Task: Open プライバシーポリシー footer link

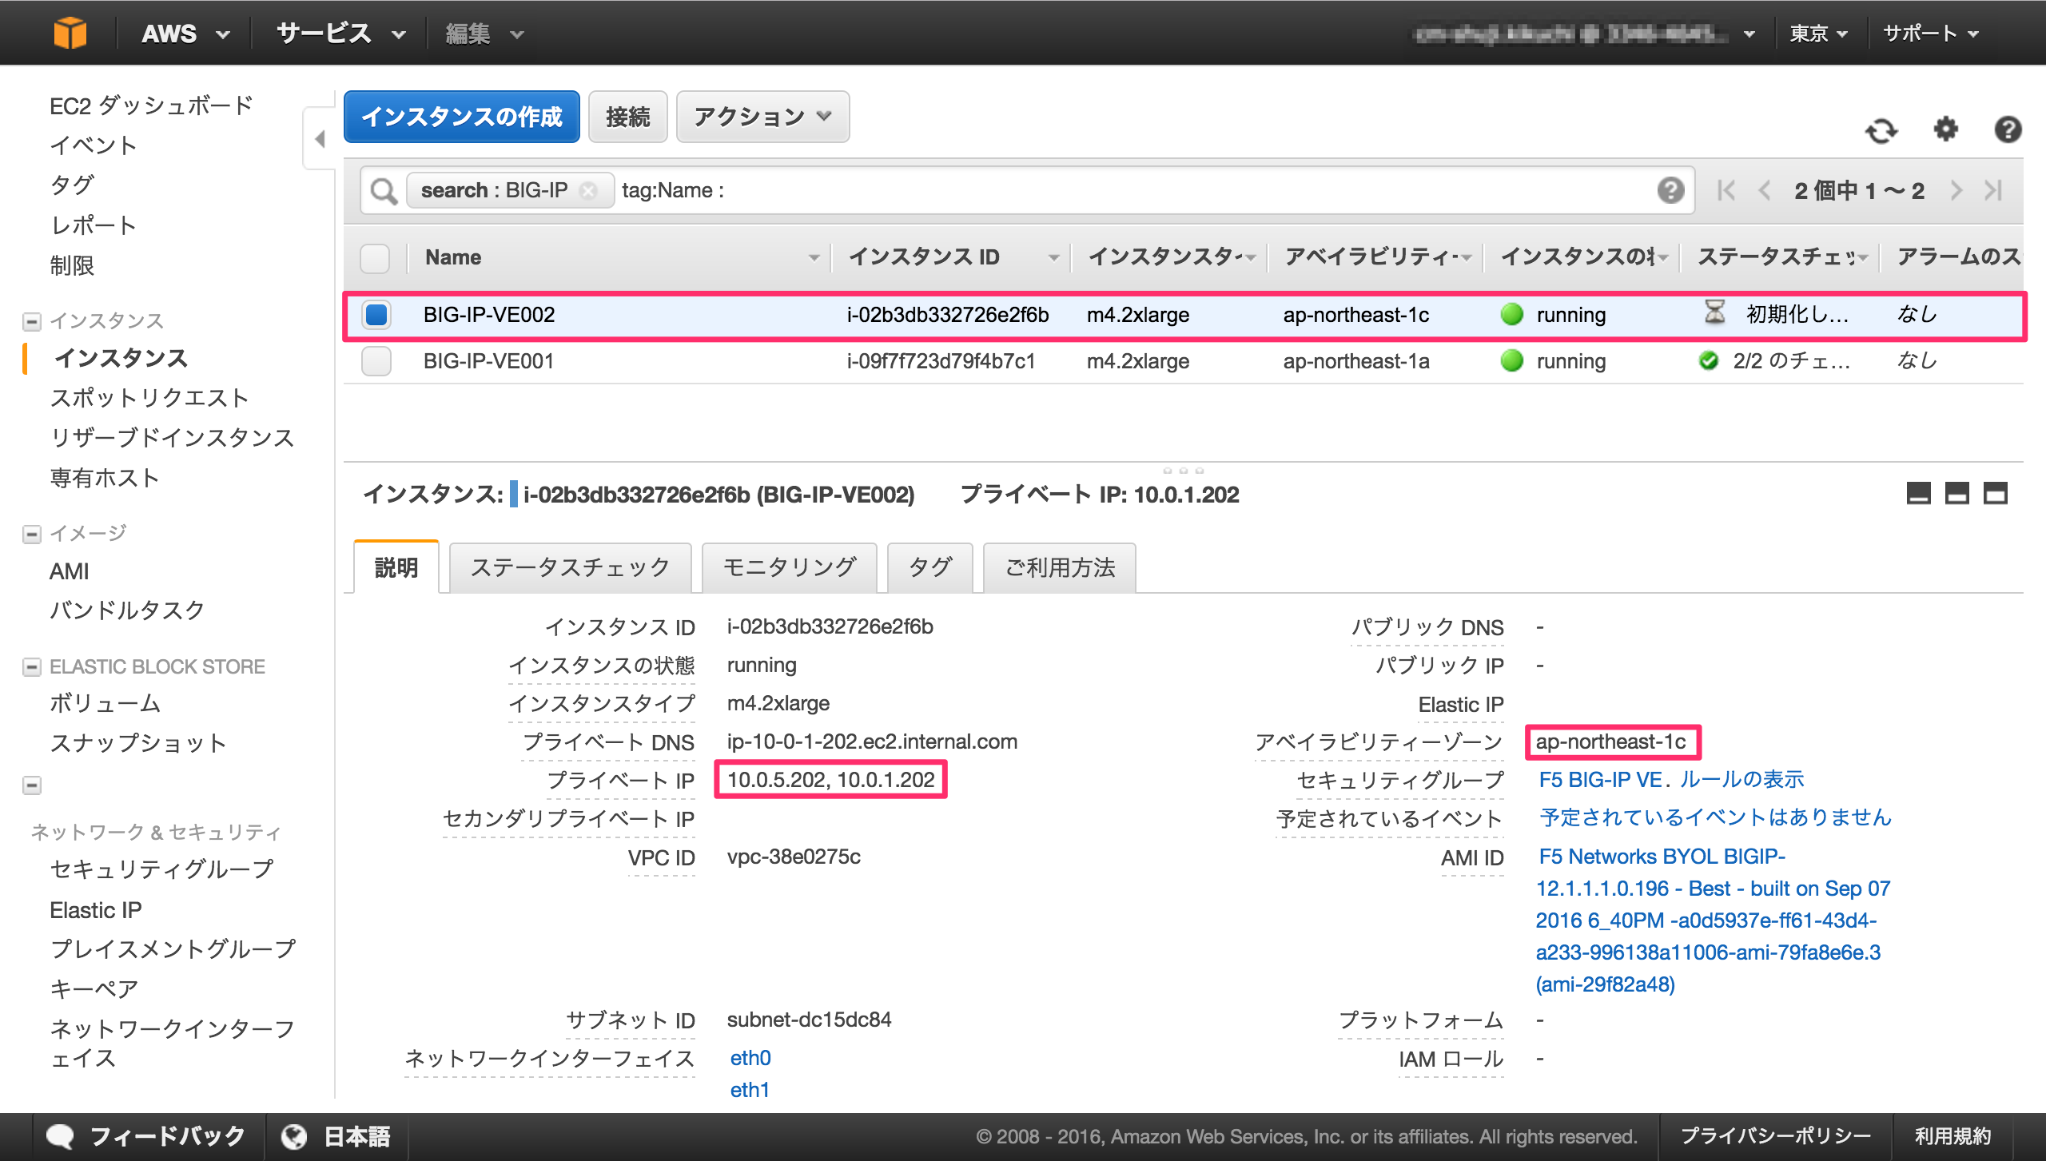Action: click(x=1775, y=1136)
